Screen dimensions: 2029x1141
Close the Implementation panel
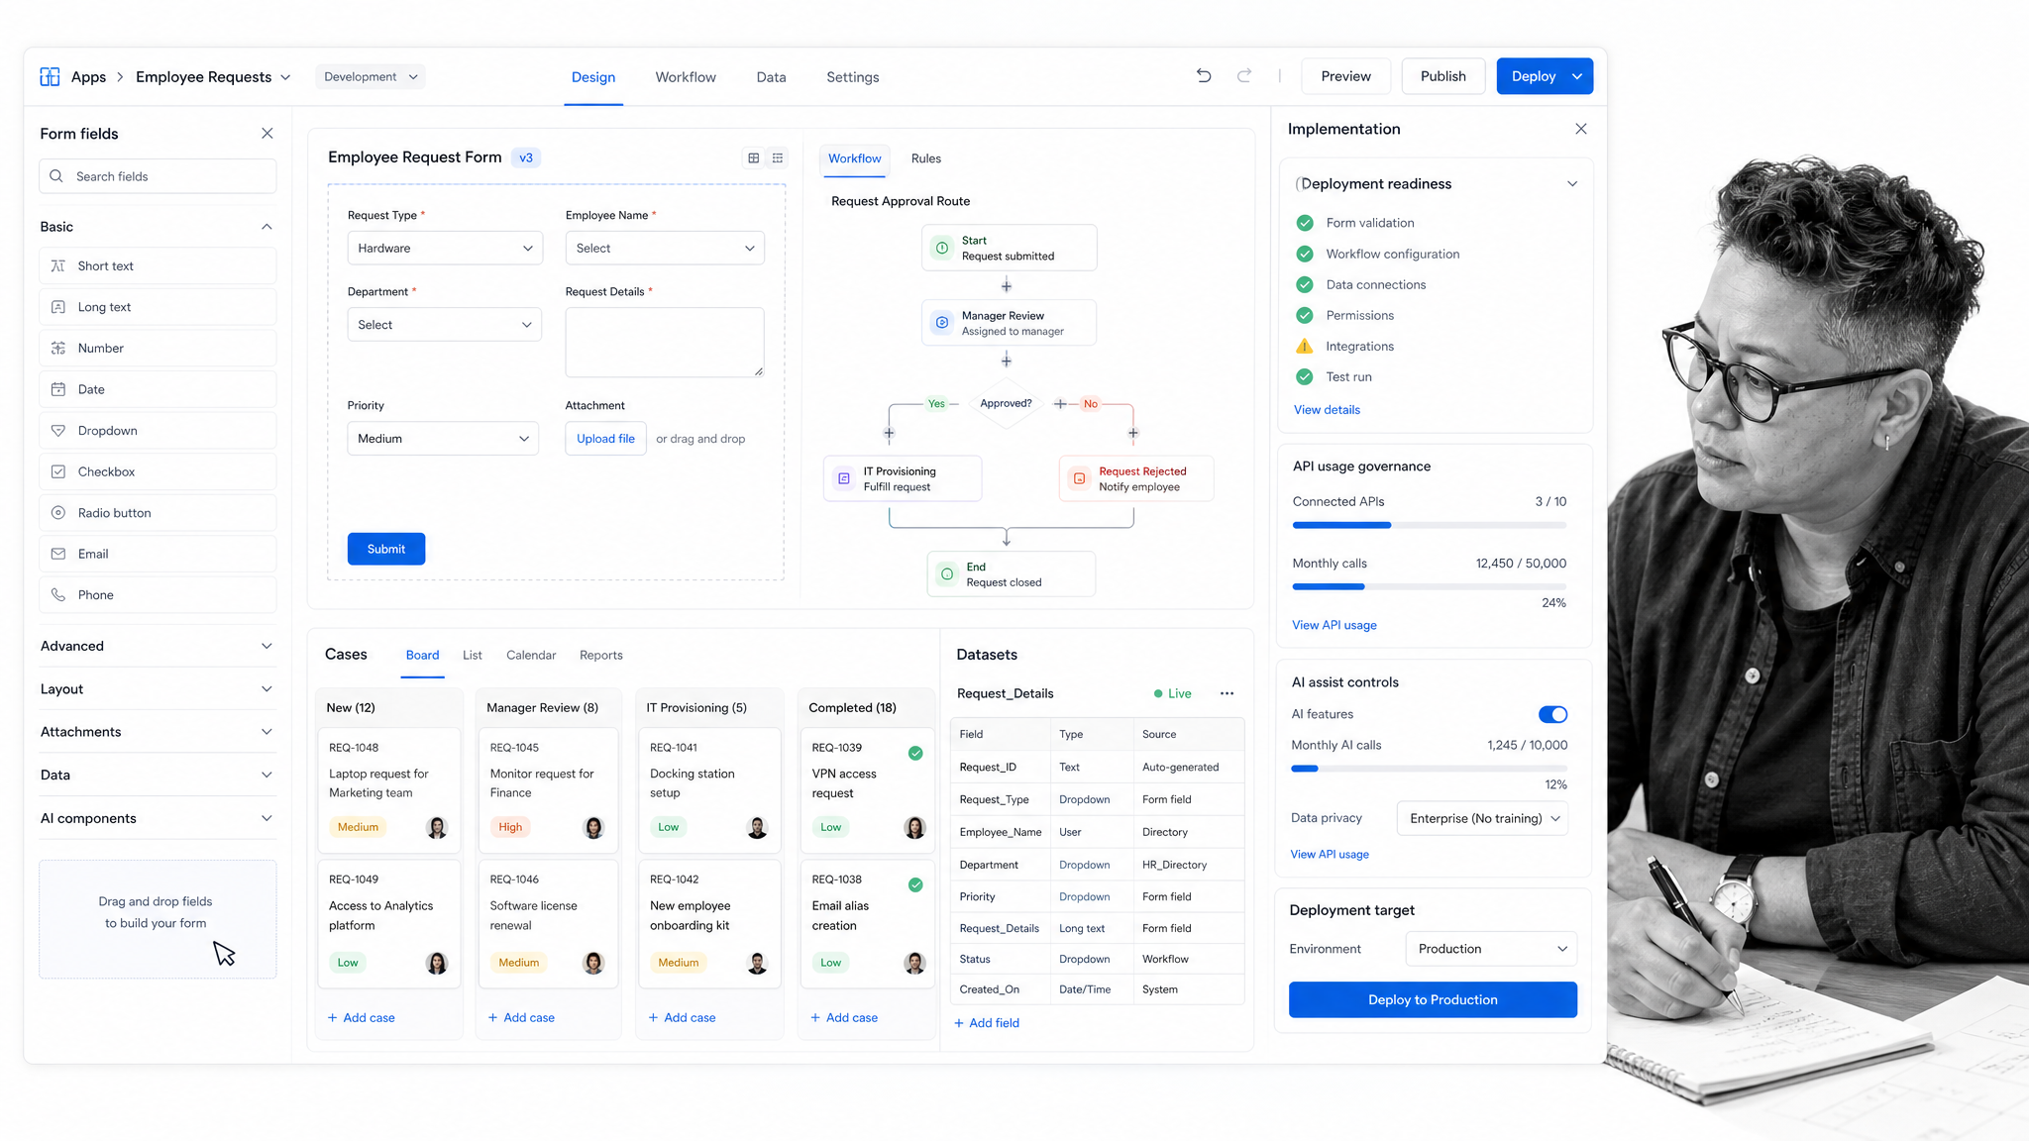[x=1581, y=129]
